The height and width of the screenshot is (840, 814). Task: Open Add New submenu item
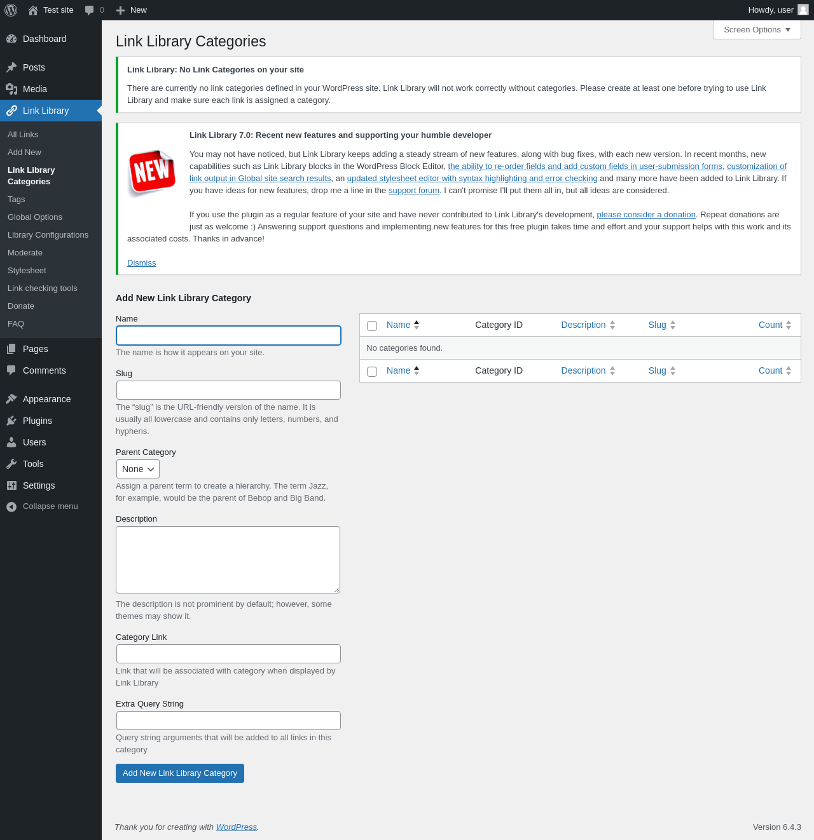click(24, 152)
